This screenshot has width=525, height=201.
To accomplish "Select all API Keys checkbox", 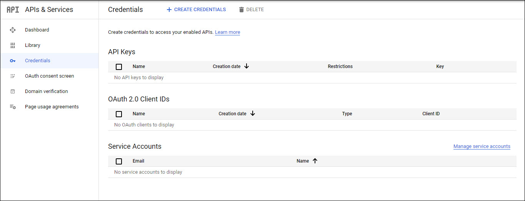I will 119,67.
